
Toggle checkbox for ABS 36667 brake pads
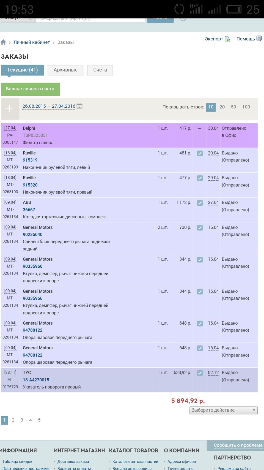click(200, 203)
